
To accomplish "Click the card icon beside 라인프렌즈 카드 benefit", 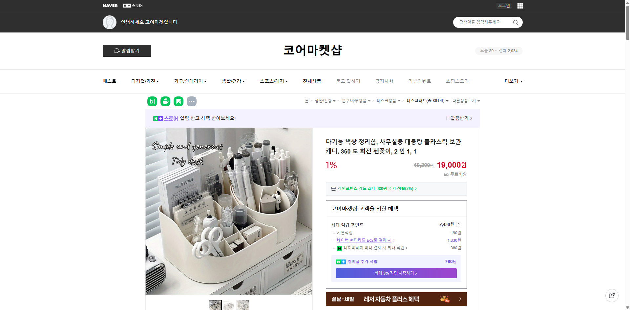I will coord(333,189).
